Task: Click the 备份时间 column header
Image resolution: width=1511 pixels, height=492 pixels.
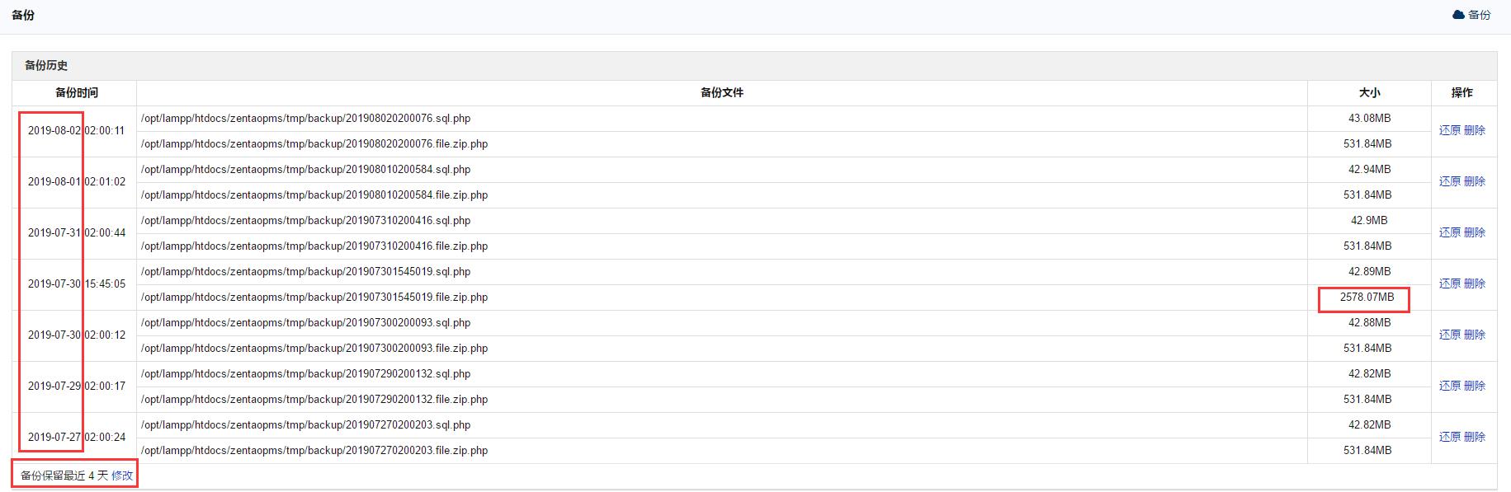Action: [76, 93]
